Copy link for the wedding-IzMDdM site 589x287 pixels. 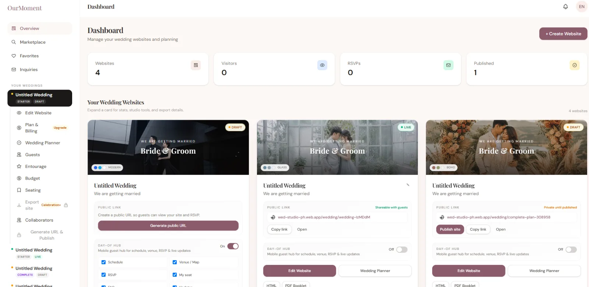(x=279, y=229)
